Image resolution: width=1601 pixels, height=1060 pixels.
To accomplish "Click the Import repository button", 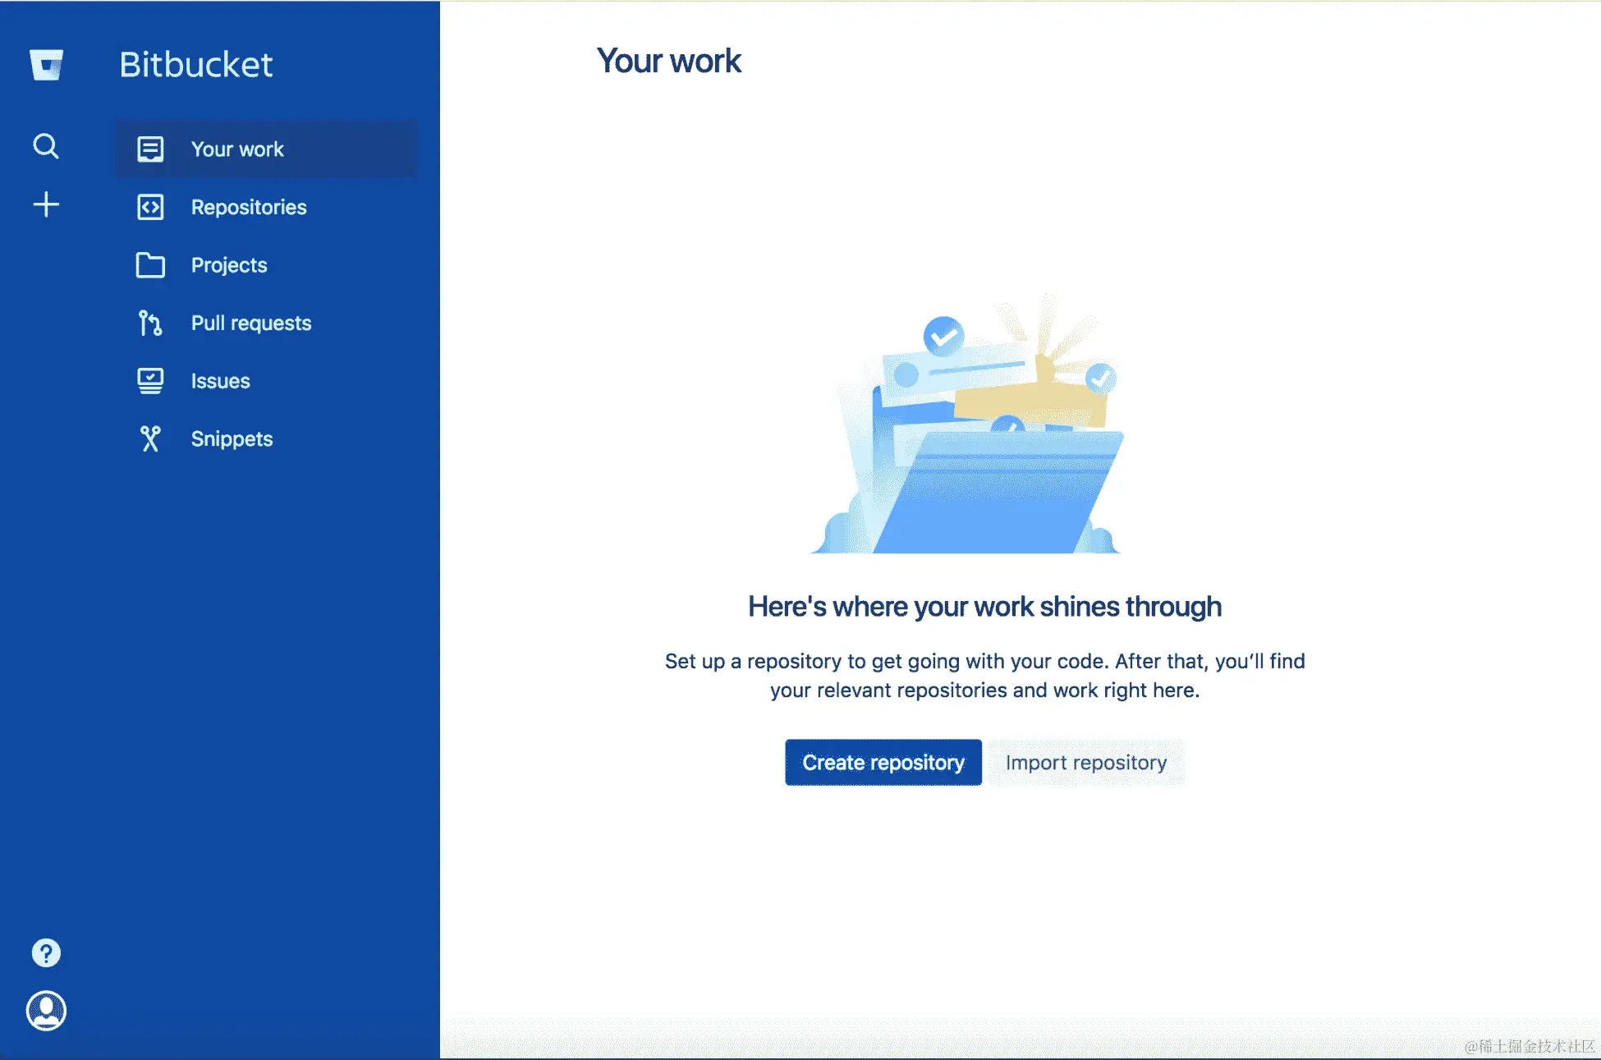I will pos(1085,763).
